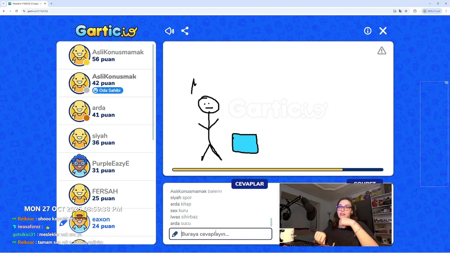Click the orange status dot on arda's avatar

(x=86, y=118)
